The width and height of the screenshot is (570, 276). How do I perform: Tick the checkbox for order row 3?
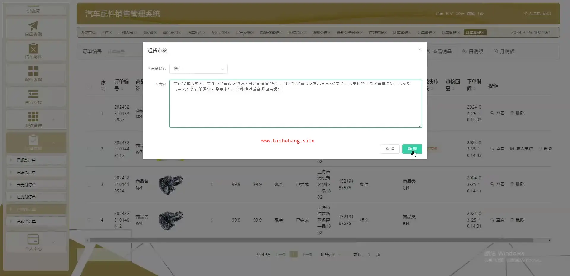point(89,184)
